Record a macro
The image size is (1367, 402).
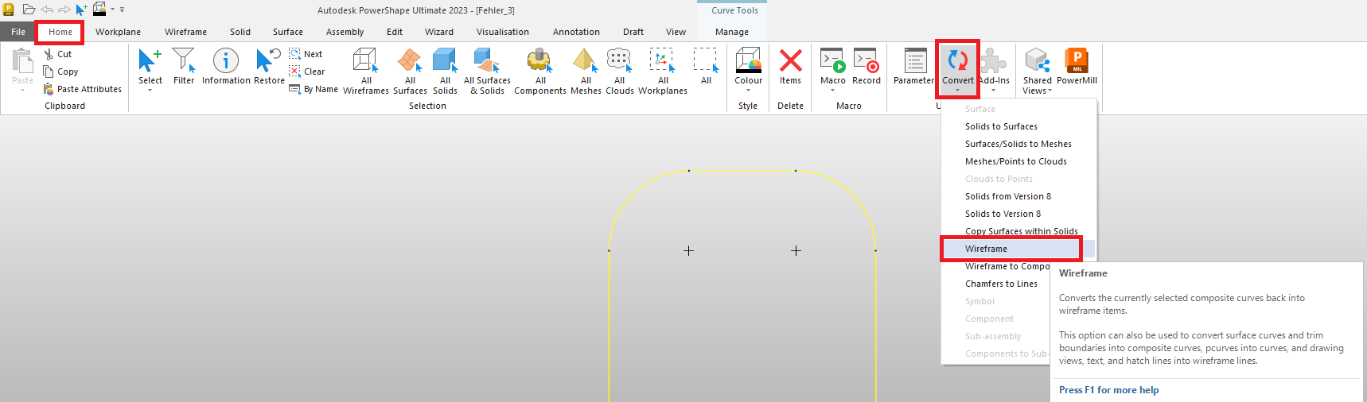867,66
